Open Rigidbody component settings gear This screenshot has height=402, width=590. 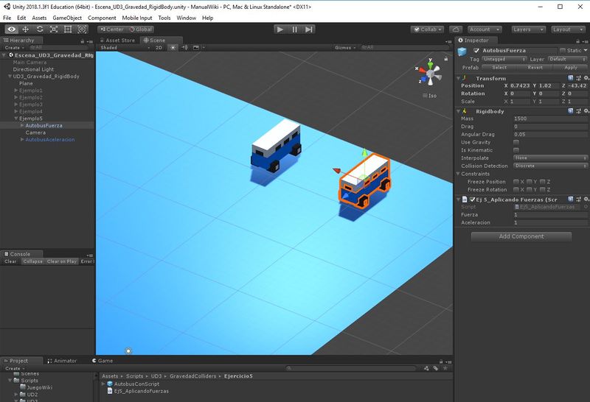[586, 111]
